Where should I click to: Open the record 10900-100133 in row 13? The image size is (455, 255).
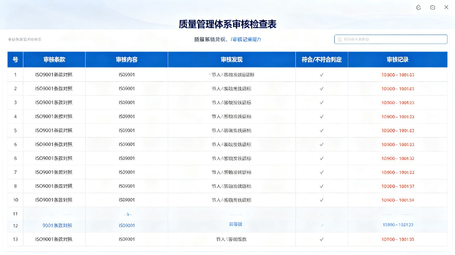pyautogui.click(x=398, y=240)
